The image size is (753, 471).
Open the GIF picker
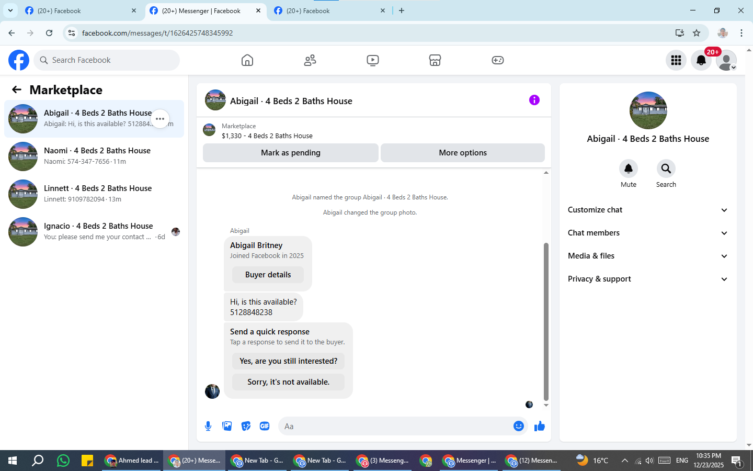(265, 426)
